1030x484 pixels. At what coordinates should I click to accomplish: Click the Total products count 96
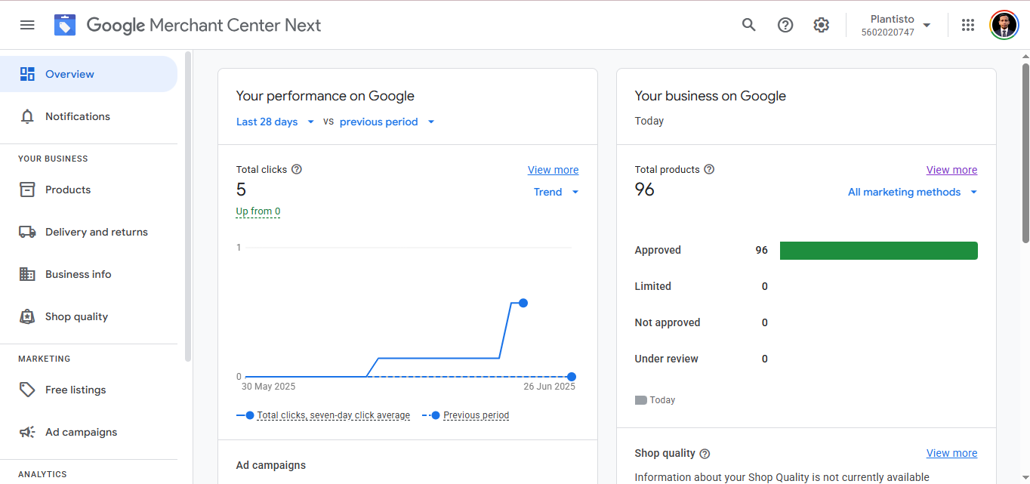point(645,190)
